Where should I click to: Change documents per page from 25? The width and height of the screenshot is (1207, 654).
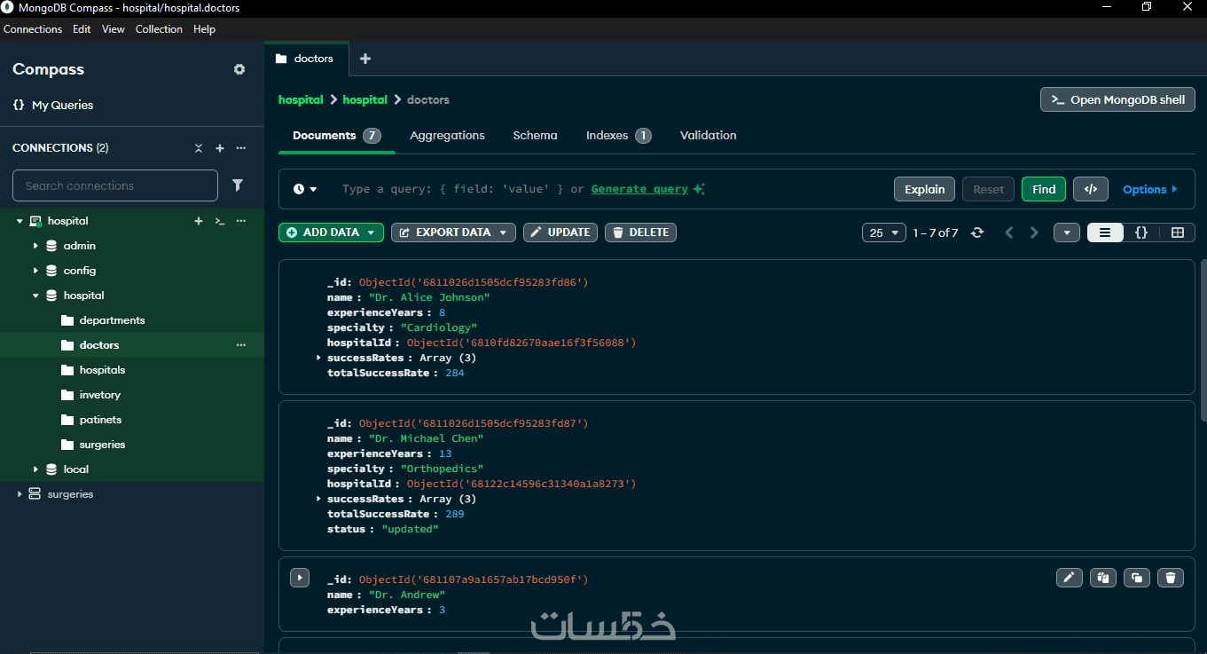[x=884, y=232]
